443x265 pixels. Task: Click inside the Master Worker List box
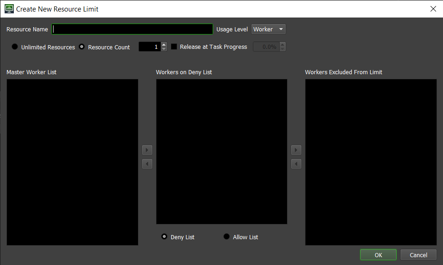pos(72,162)
